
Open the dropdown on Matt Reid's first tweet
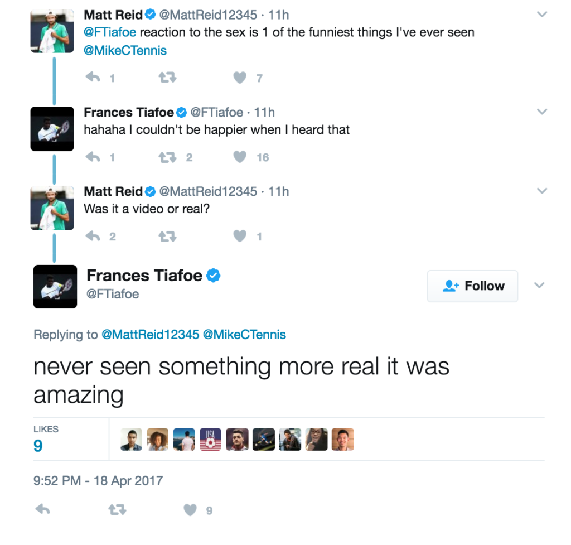click(541, 14)
